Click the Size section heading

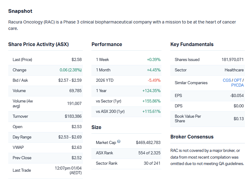click(x=96, y=127)
